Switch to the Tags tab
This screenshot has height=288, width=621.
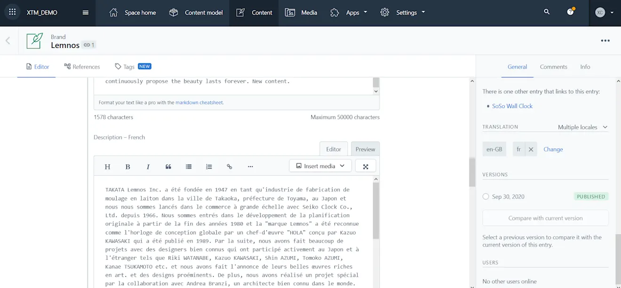125,67
